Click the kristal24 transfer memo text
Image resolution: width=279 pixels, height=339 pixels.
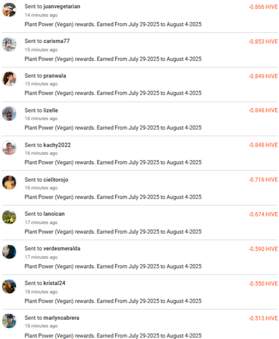113,301
